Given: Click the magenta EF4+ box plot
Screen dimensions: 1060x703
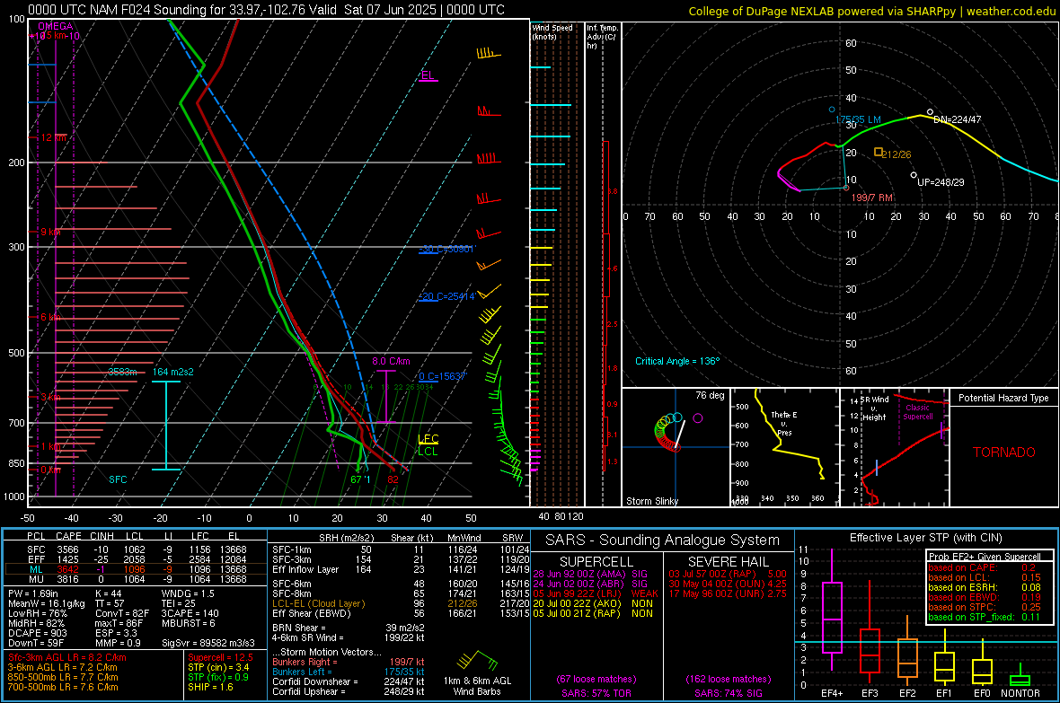Looking at the screenshot, I should [x=832, y=611].
